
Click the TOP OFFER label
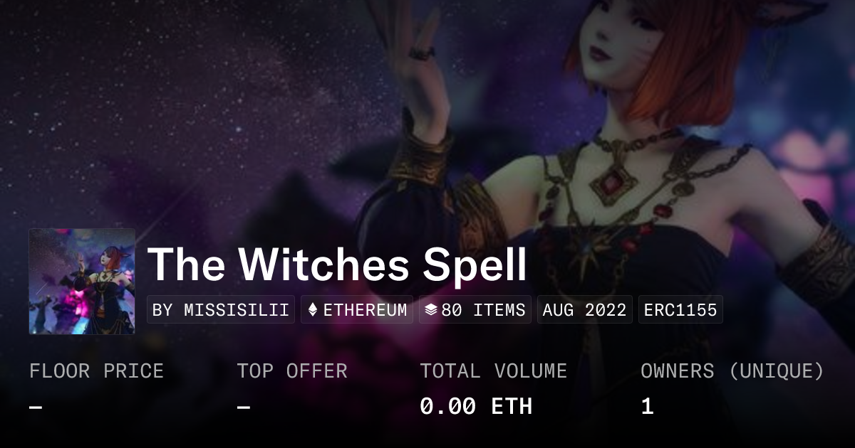[292, 371]
